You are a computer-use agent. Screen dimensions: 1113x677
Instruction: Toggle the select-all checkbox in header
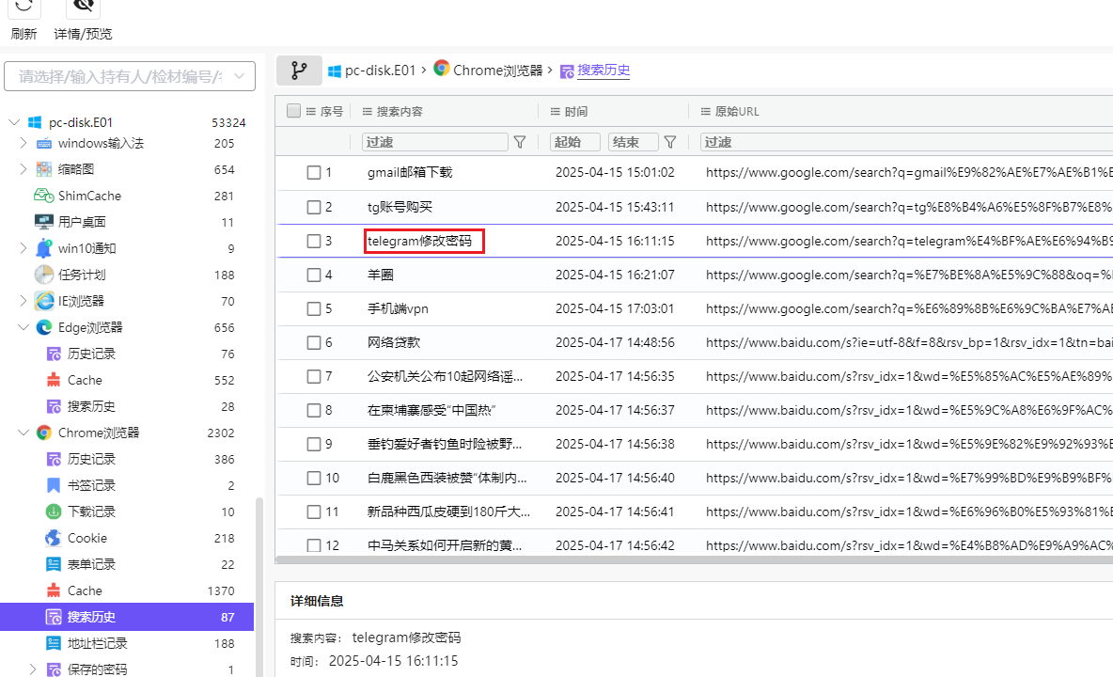pos(294,111)
